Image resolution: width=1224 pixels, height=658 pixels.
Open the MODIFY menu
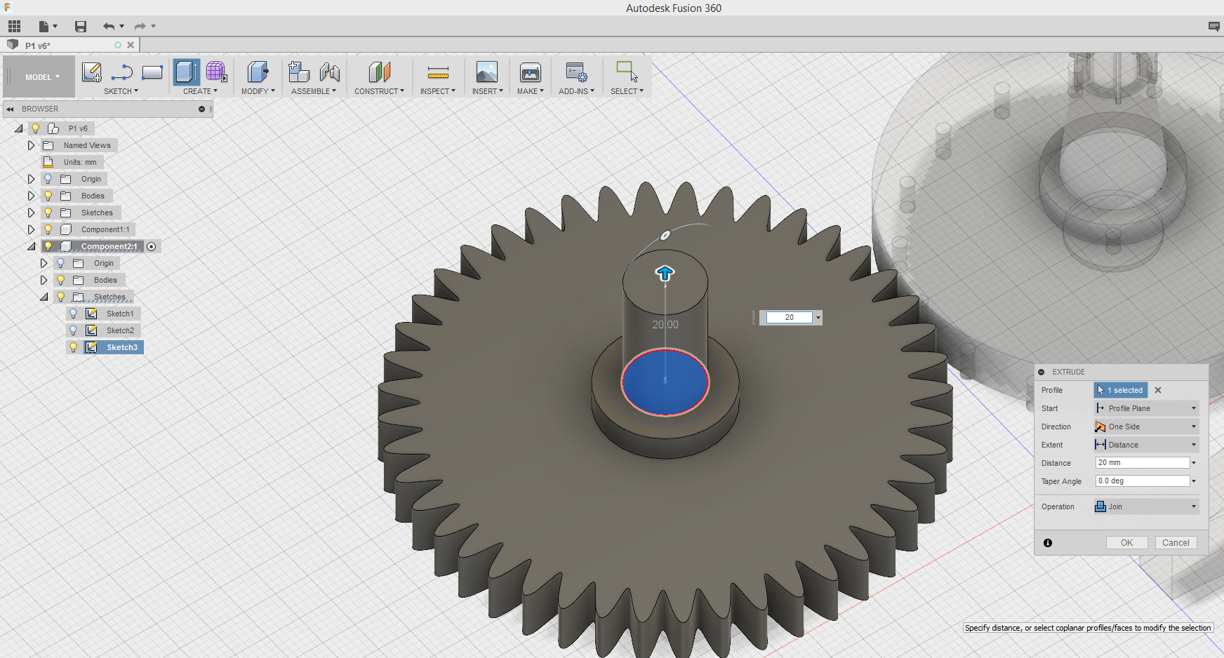coord(258,91)
